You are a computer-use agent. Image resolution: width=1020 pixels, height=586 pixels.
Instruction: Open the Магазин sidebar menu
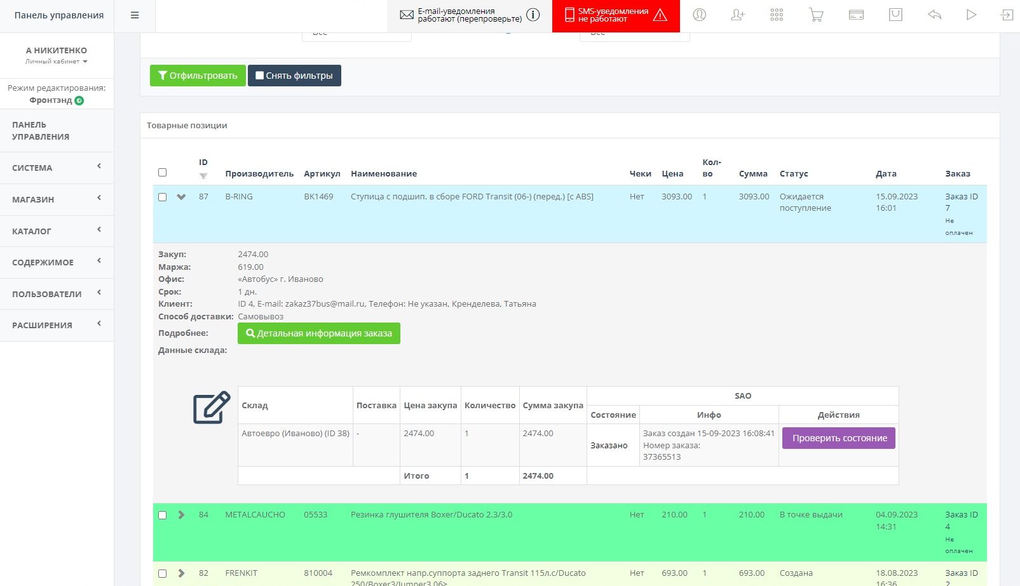pyautogui.click(x=57, y=199)
